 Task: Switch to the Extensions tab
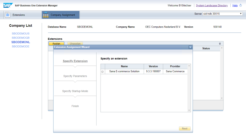coord(22,15)
